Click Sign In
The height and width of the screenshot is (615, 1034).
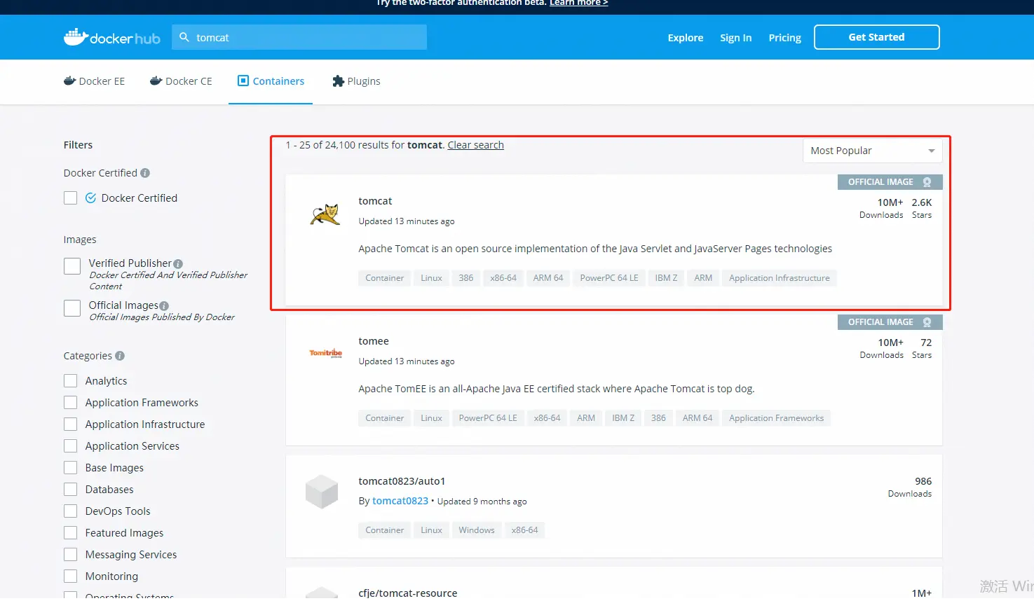tap(735, 38)
